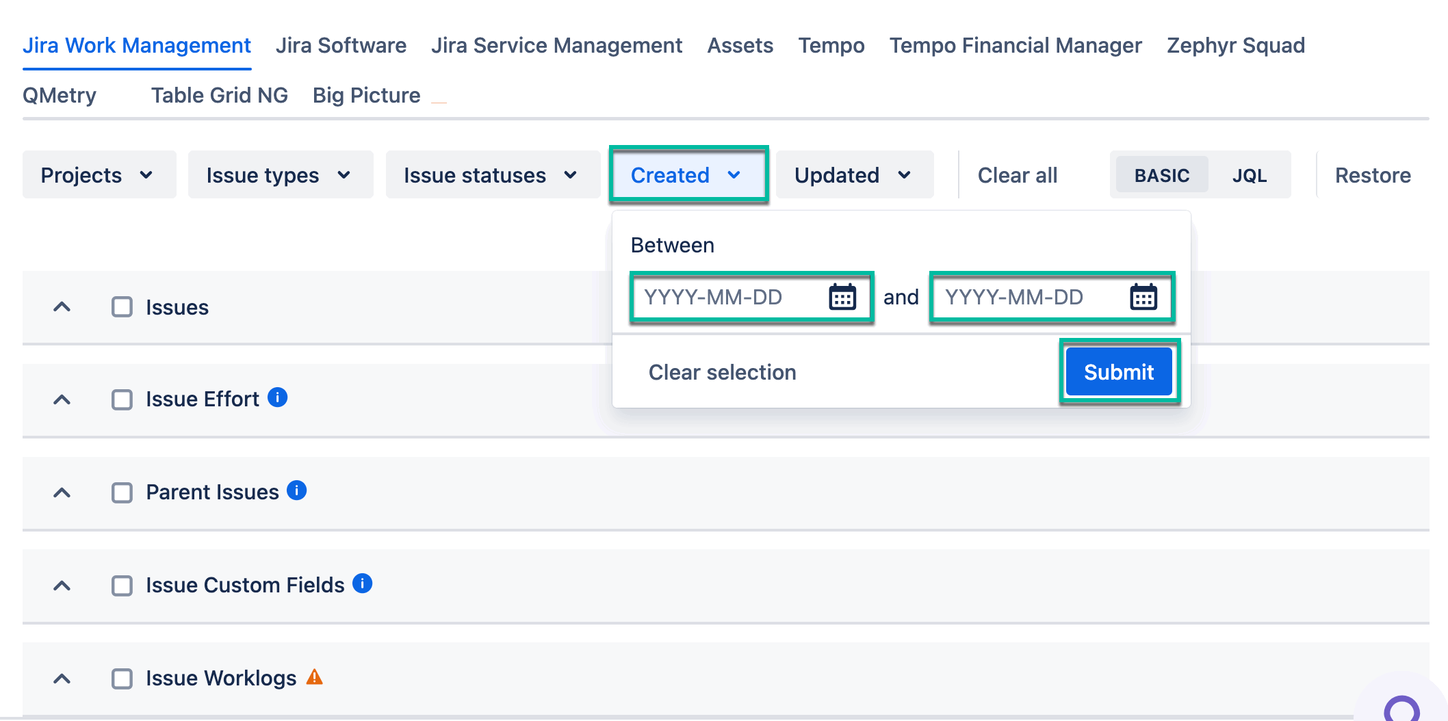This screenshot has width=1448, height=721.
Task: Check the Issues checkbox
Action: [x=122, y=307]
